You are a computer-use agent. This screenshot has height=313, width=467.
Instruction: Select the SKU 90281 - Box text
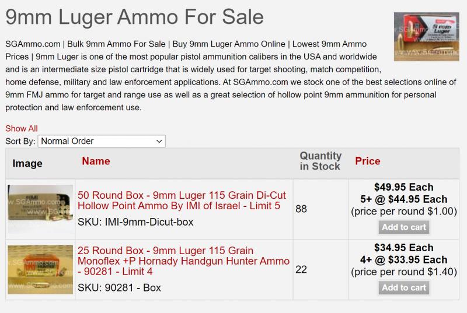tap(119, 288)
